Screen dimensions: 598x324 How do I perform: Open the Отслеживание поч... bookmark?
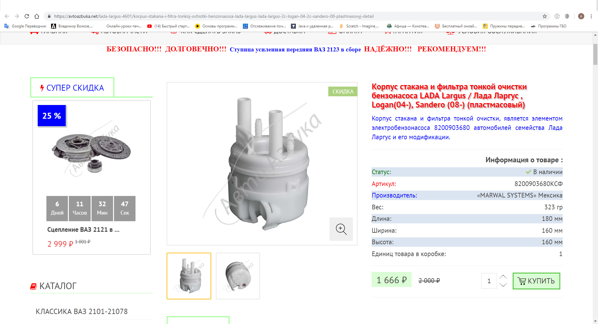coord(264,26)
